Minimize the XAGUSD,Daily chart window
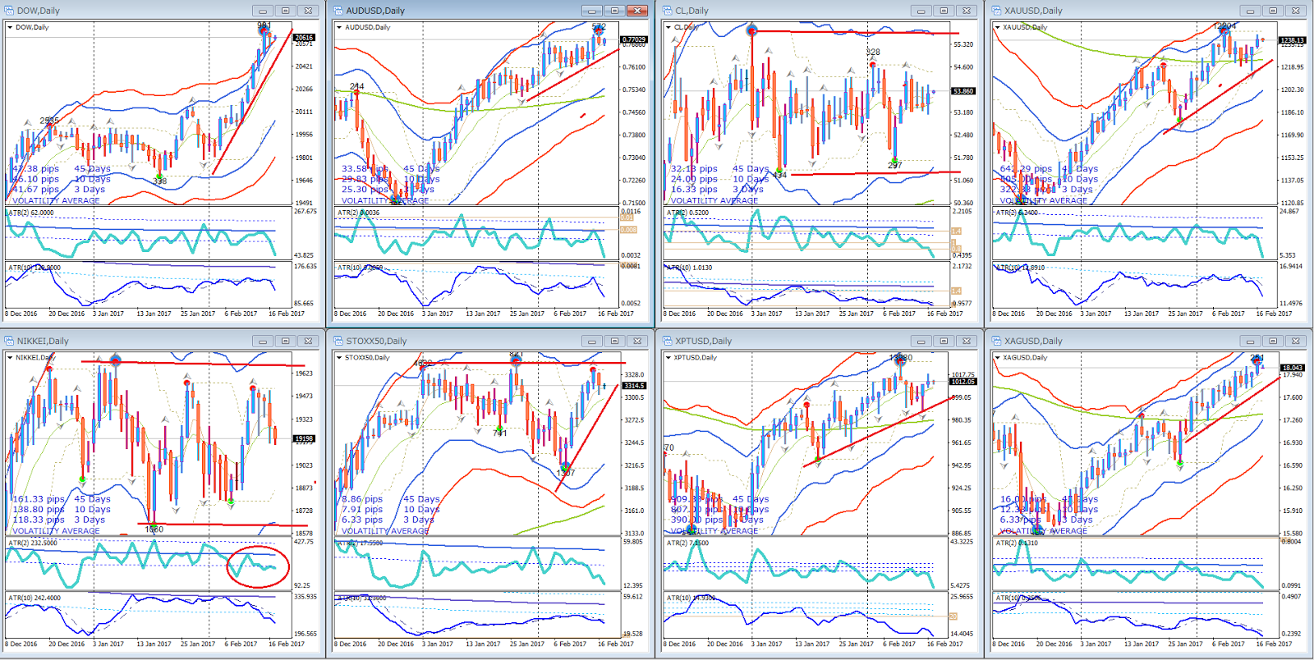The width and height of the screenshot is (1314, 660). 1251,341
